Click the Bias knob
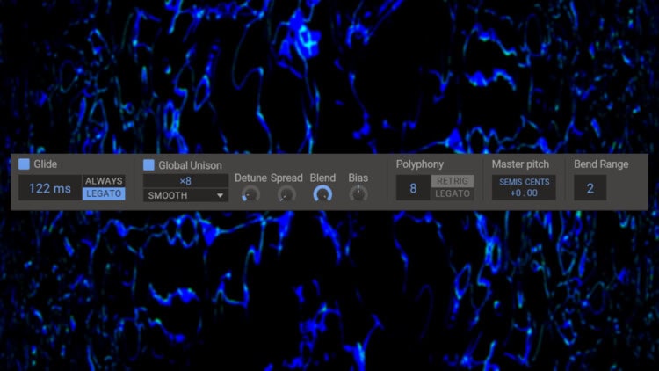This screenshot has width=659, height=371. coord(358,194)
